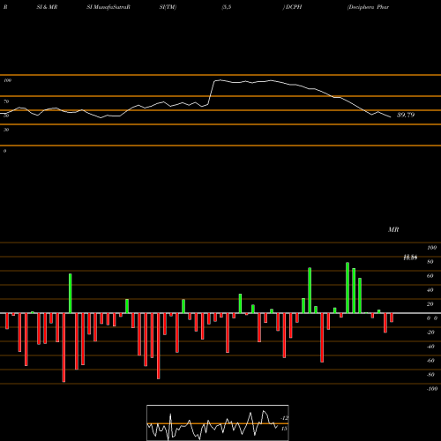This screenshot has width=441, height=441.
Task: Click the 'SI MunafaSutraR' header text
Action: click(x=108, y=7)
